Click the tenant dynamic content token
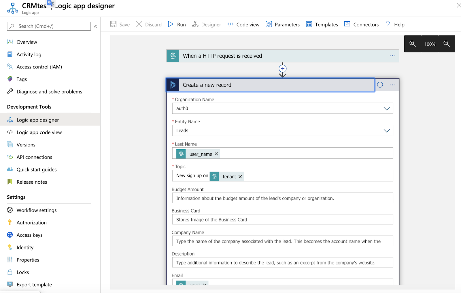This screenshot has width=461, height=293. (x=227, y=177)
